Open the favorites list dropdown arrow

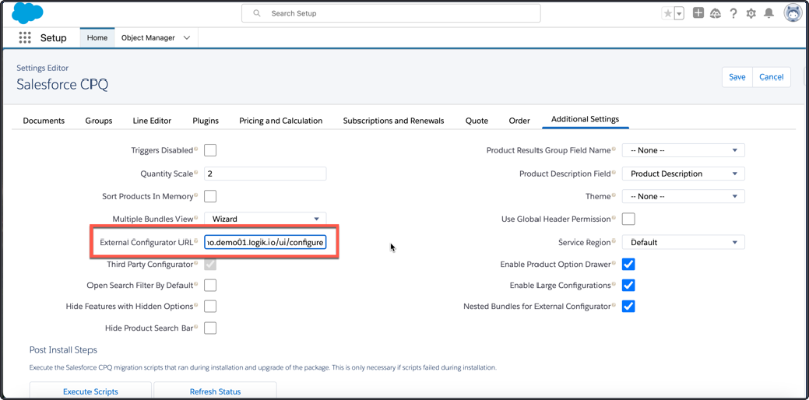point(679,14)
